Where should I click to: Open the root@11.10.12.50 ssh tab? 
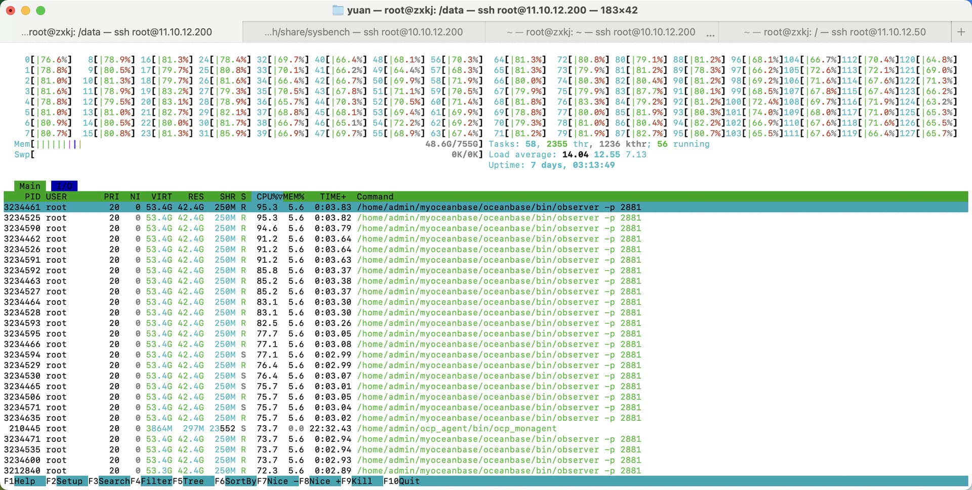(x=834, y=32)
